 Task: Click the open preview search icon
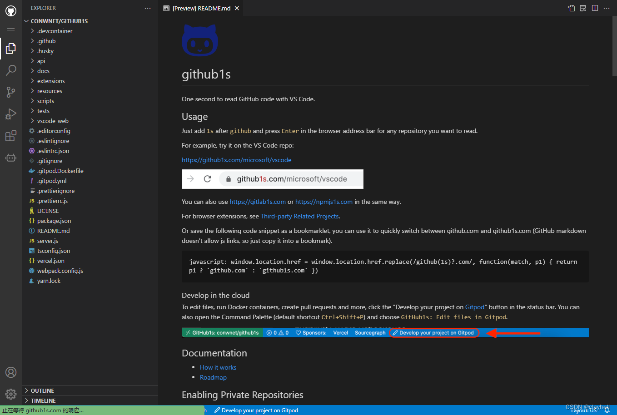click(583, 8)
